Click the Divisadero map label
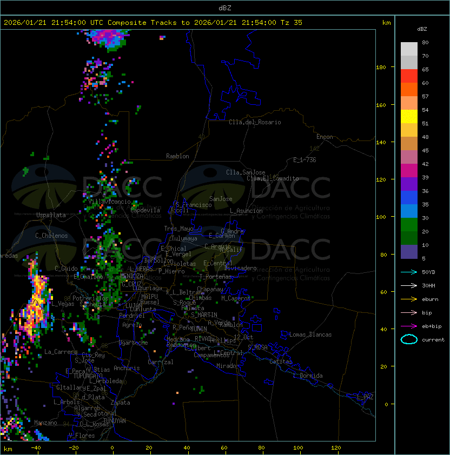The image size is (450, 455). (241, 268)
